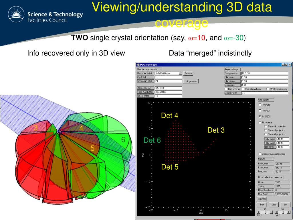Click the Exit button

point(285,205)
